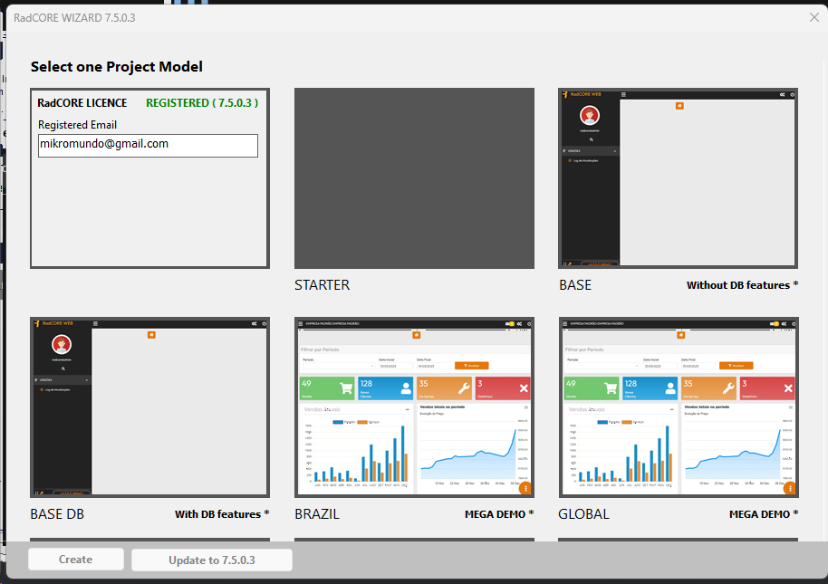The height and width of the screenshot is (584, 828).
Task: Click the blue user card in the BRAZIL preview
Action: coord(384,388)
